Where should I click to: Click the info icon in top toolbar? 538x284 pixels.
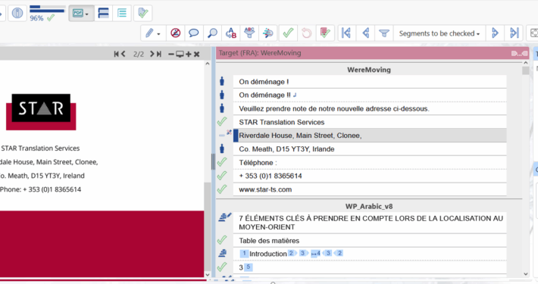pyautogui.click(x=17, y=13)
